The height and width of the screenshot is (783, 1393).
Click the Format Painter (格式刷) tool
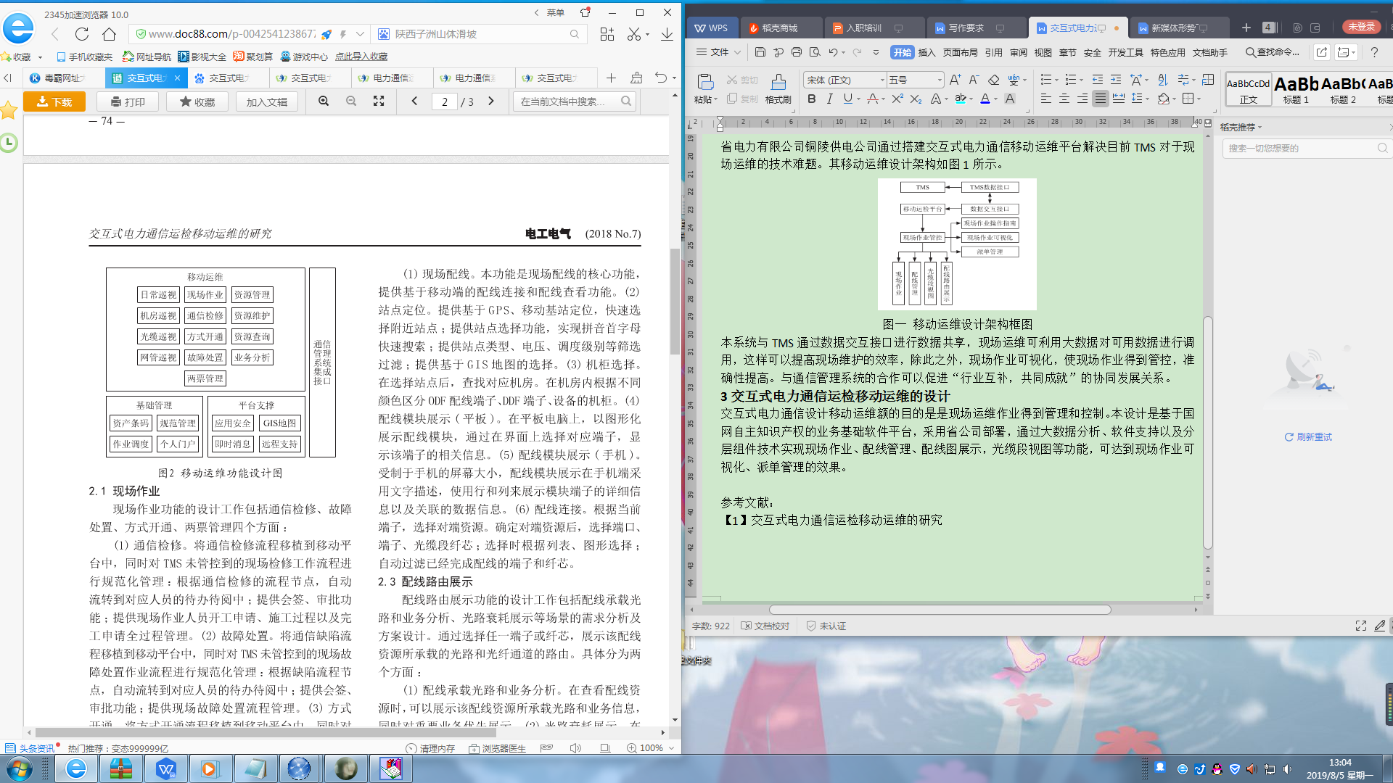pyautogui.click(x=778, y=88)
